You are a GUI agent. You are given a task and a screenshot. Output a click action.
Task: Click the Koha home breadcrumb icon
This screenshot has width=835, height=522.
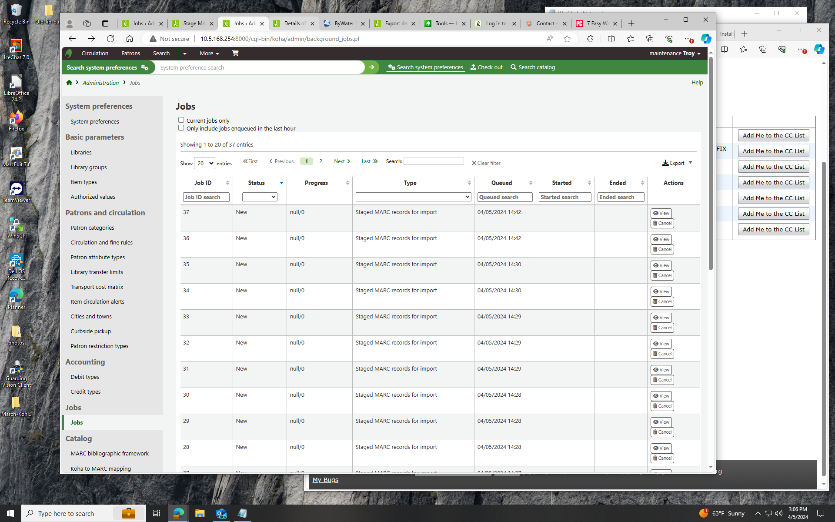pyautogui.click(x=69, y=83)
